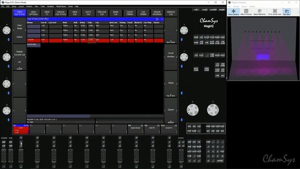Click RENUM REORDER soft button
The height and width of the screenshot is (169, 300).
(157, 13)
